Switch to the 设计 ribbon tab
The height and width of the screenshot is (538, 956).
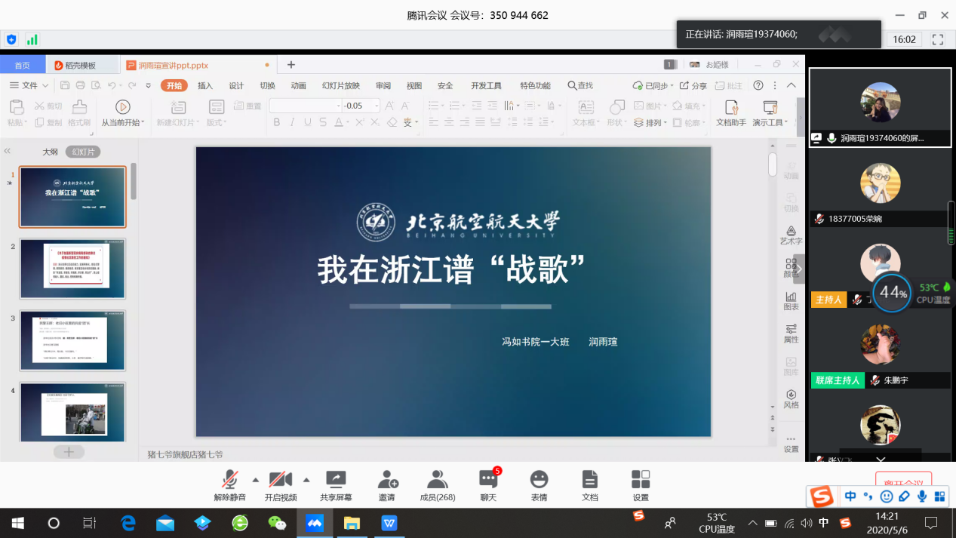pyautogui.click(x=236, y=85)
